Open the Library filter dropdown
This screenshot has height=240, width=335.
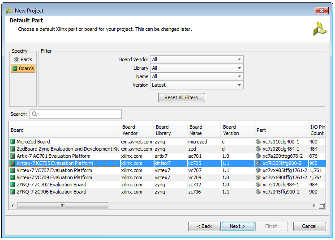197,68
